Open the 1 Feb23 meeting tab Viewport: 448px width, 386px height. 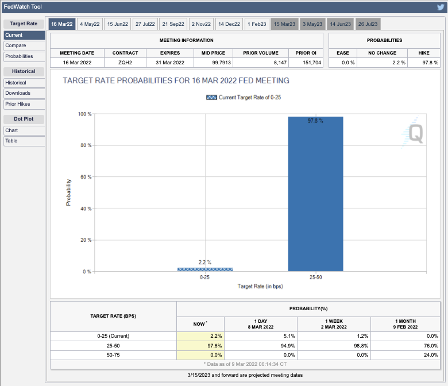257,24
